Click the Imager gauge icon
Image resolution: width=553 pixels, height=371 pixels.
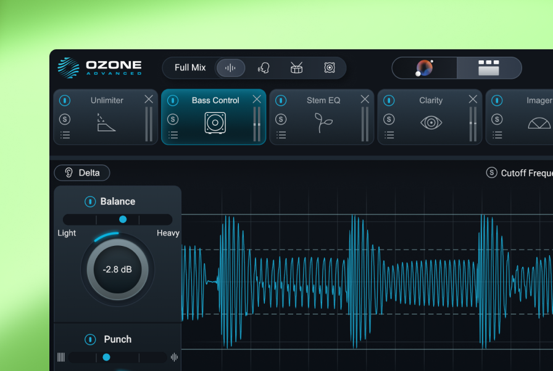pyautogui.click(x=538, y=122)
